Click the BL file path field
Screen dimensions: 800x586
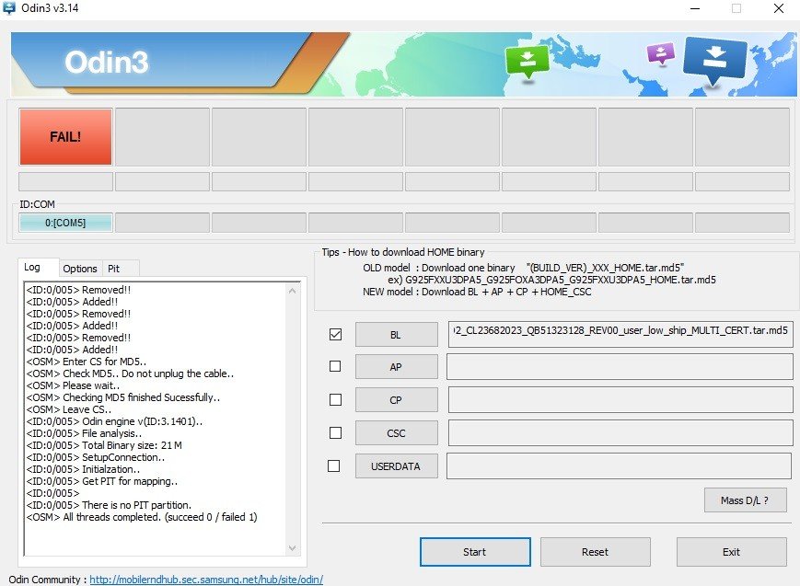click(x=620, y=334)
